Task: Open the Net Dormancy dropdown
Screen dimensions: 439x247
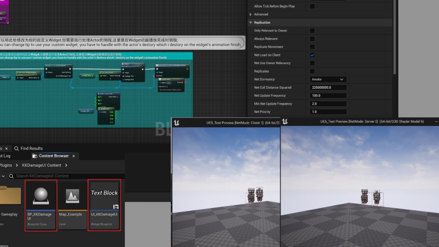Action: (x=328, y=79)
